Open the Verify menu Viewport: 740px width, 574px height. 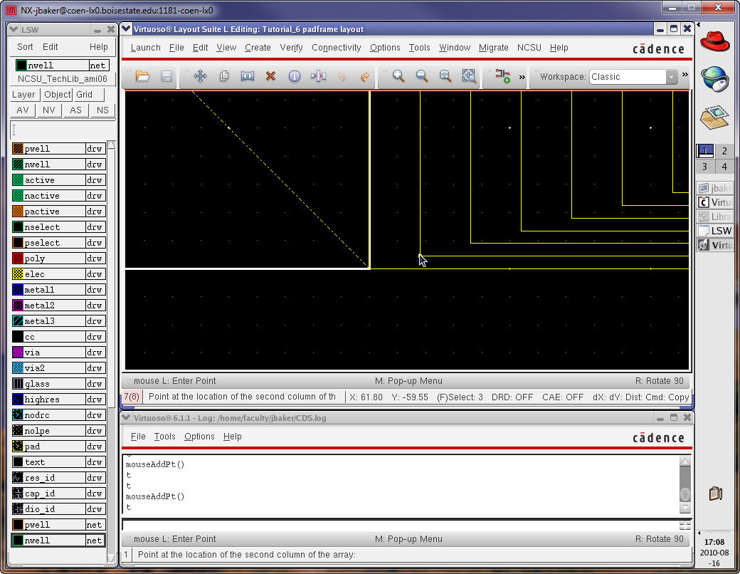(291, 48)
